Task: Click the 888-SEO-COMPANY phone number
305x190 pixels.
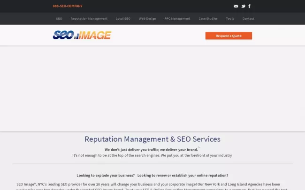Action: 68,6
